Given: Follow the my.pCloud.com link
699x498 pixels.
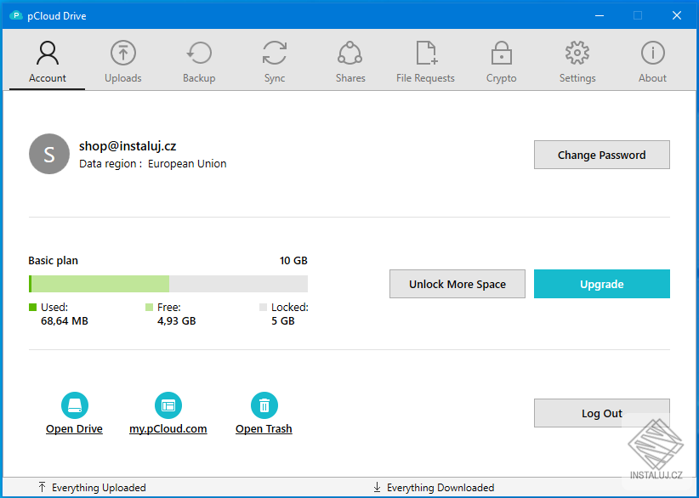Looking at the screenshot, I should (168, 428).
